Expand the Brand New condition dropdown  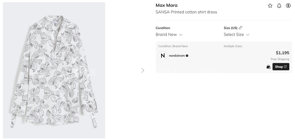pos(169,35)
